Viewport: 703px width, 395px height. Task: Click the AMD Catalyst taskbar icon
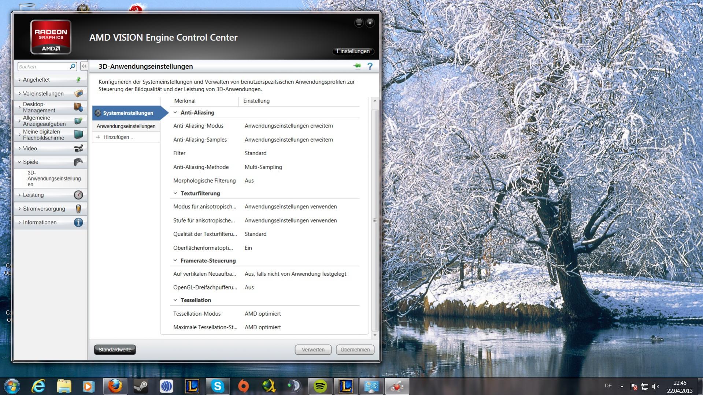click(397, 386)
